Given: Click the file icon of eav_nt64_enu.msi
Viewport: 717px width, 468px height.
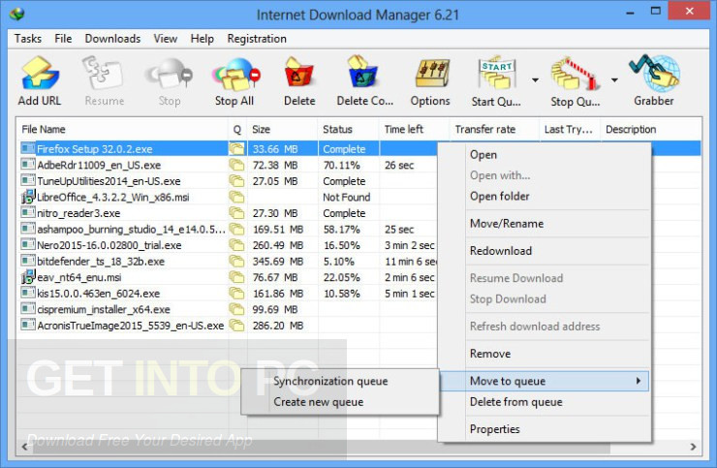Looking at the screenshot, I should [x=28, y=277].
